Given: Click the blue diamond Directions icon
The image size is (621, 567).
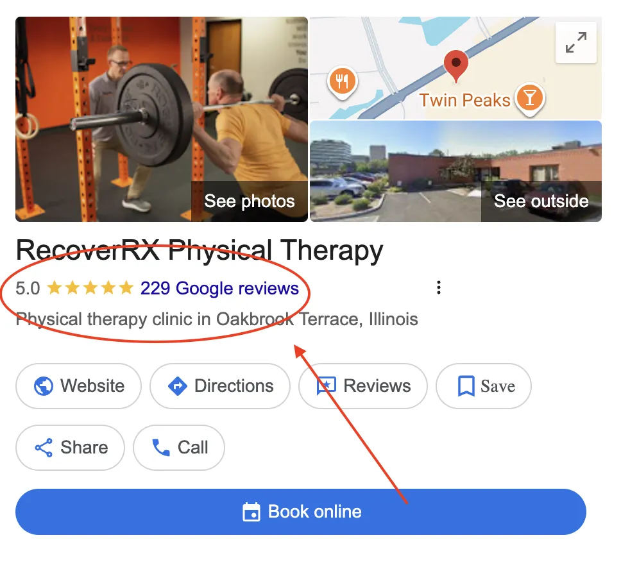Looking at the screenshot, I should 178,385.
